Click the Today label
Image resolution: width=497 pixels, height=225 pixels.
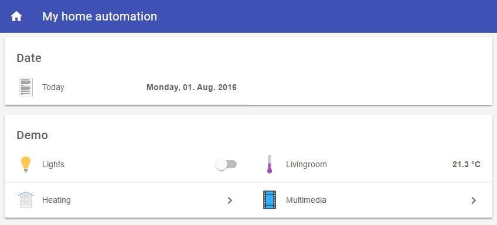click(x=53, y=87)
